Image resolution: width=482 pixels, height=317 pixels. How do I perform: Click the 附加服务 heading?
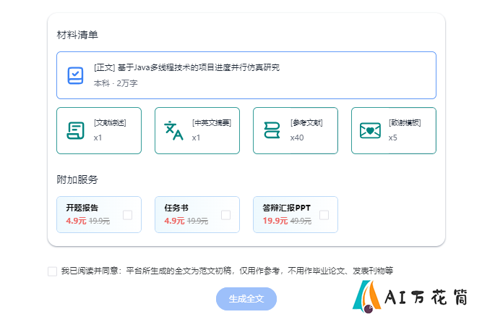coord(77,179)
